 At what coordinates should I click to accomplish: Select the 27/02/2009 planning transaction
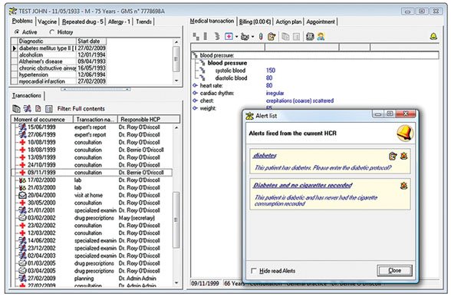coord(92,279)
